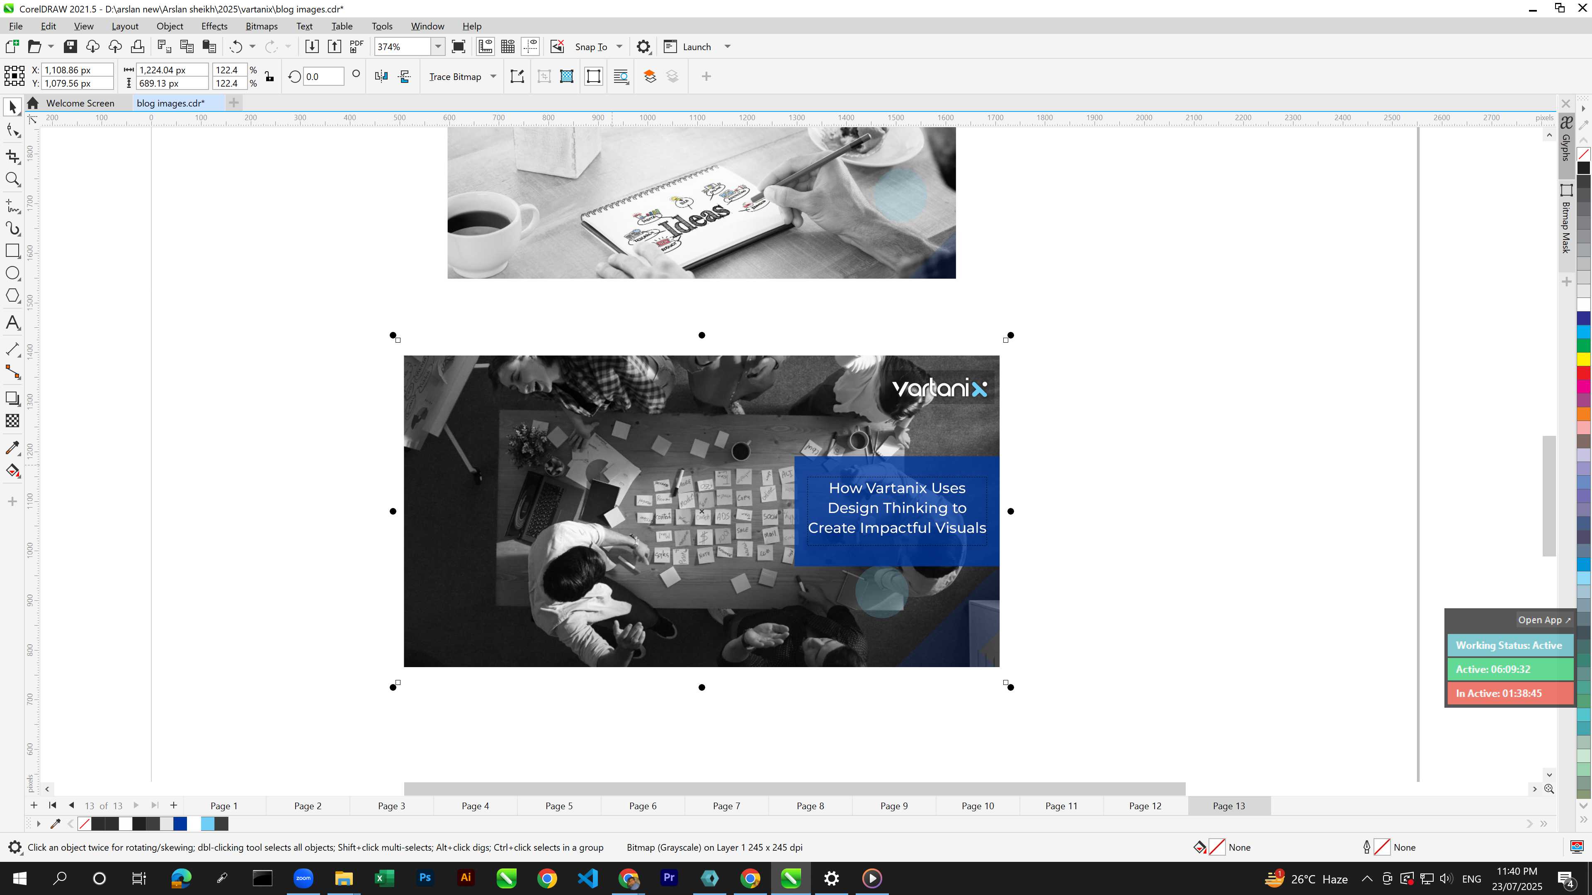Toggle the Lock ratio padlock

click(269, 77)
